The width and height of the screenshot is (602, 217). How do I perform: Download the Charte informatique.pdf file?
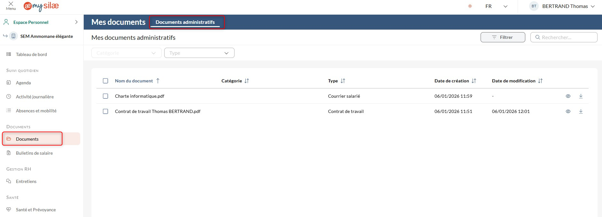click(581, 96)
